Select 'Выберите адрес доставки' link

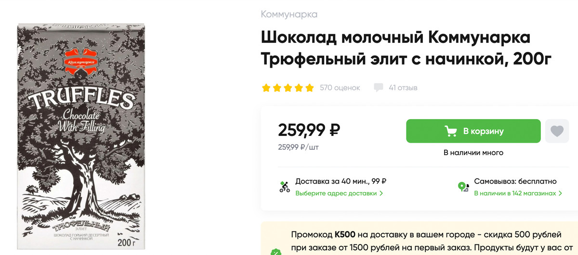click(336, 194)
